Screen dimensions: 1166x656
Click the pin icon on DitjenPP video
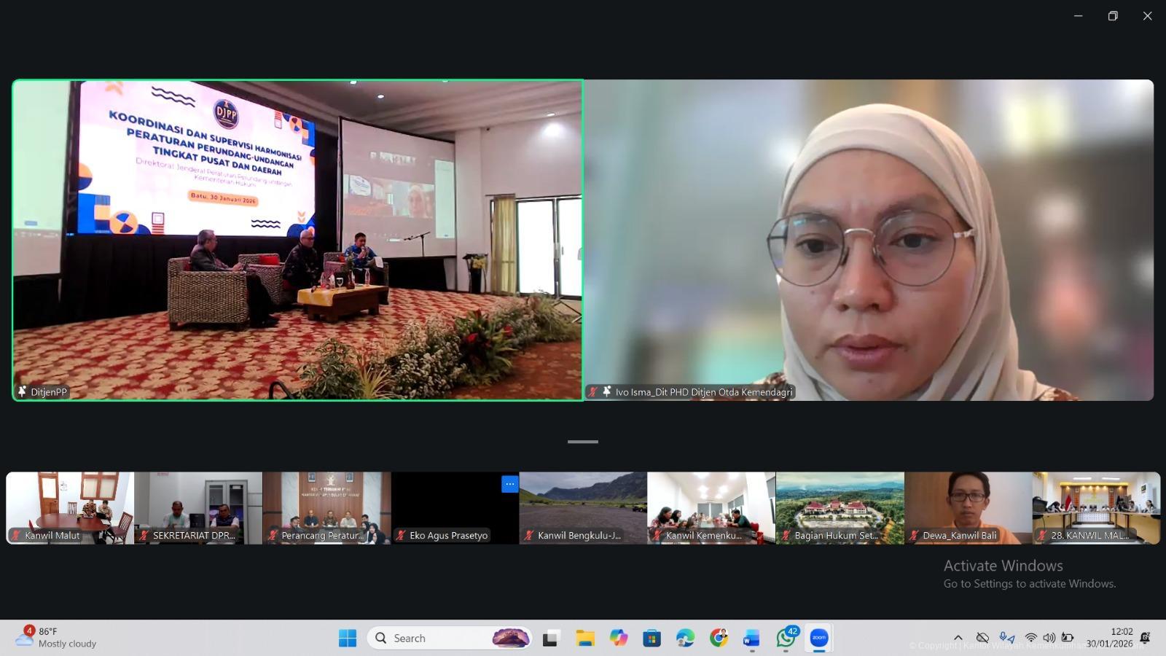22,391
